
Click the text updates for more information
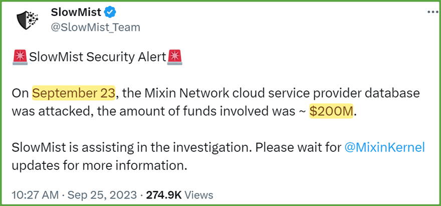coord(100,166)
